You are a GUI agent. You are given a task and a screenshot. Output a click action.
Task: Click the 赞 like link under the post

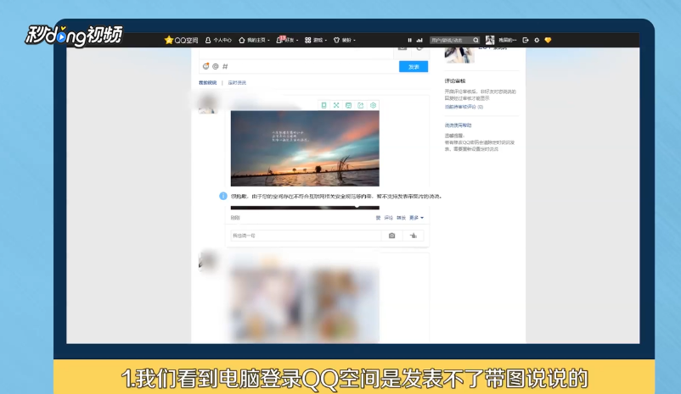pos(378,218)
